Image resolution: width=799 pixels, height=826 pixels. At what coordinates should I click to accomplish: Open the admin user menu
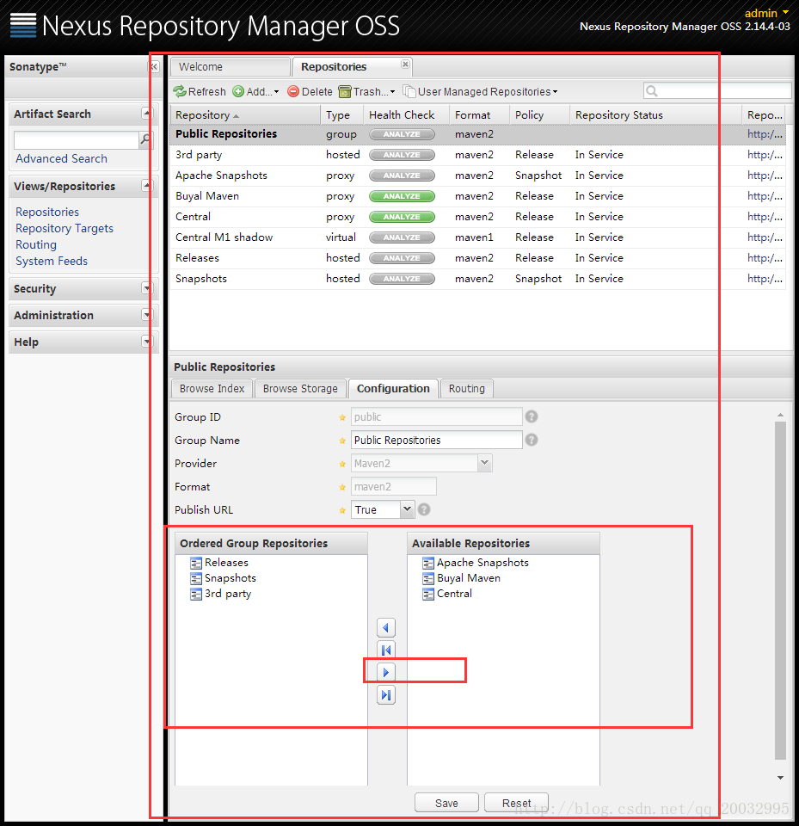[x=766, y=13]
